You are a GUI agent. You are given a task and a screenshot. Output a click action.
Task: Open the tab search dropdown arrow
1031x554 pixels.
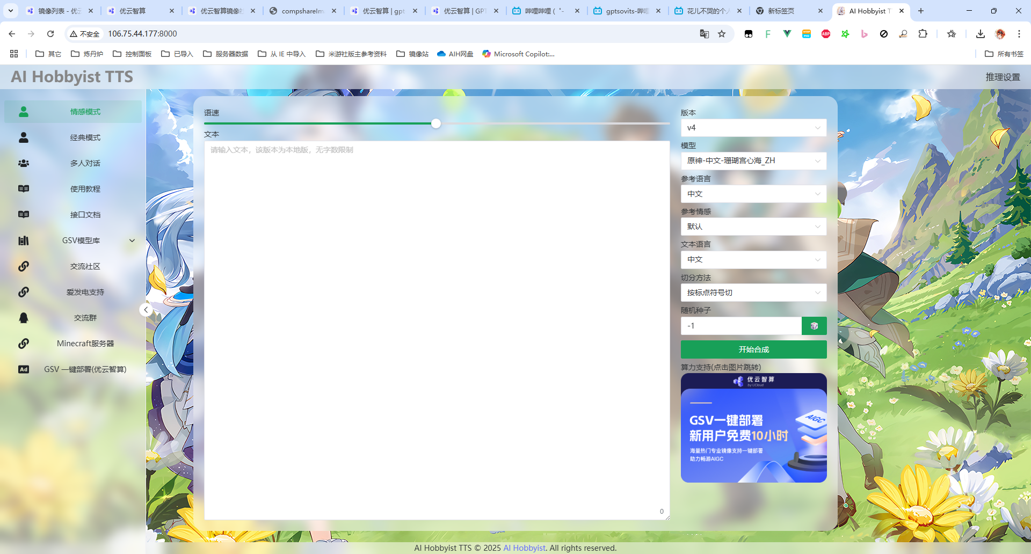click(x=11, y=11)
